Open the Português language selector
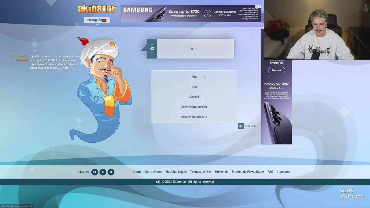The width and height of the screenshot is (370, 208). (97, 20)
